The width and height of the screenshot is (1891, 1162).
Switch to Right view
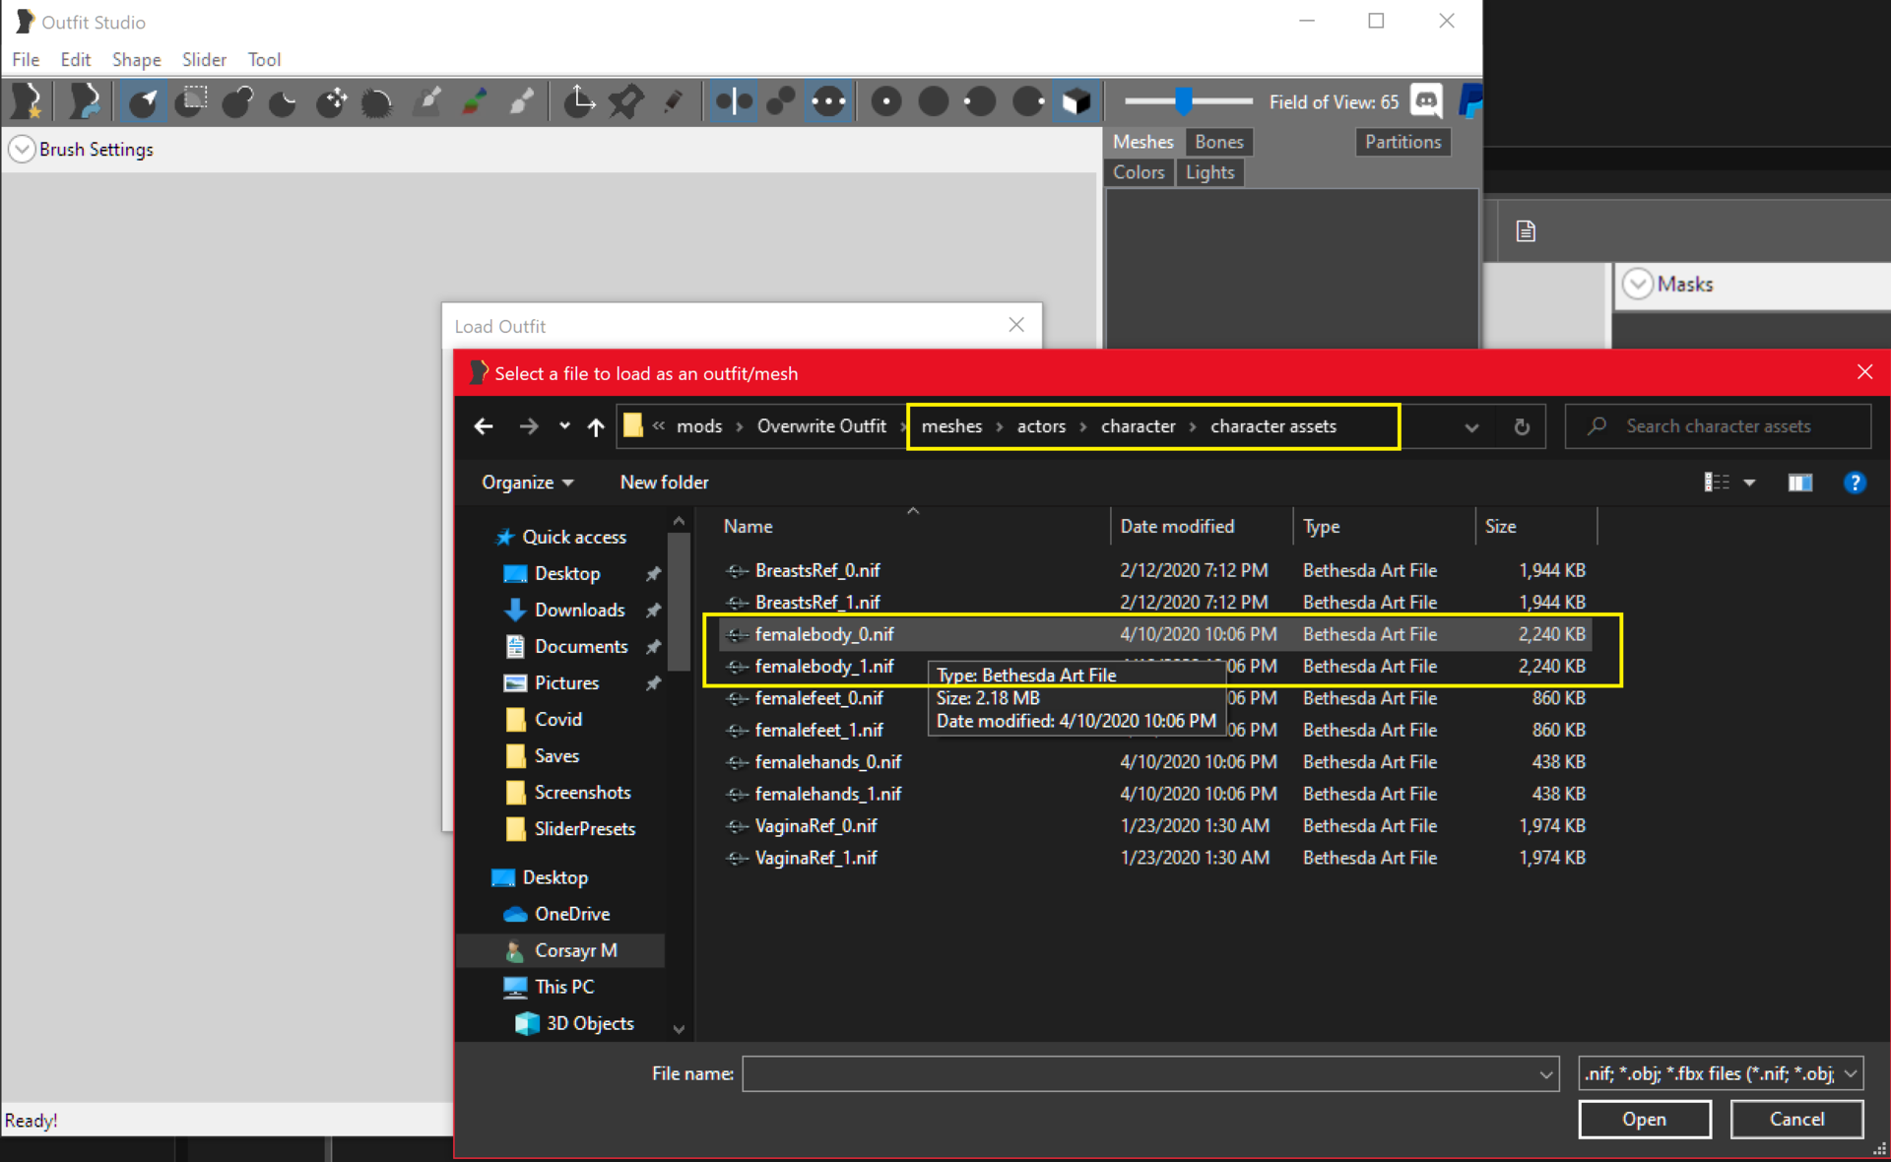[1028, 101]
